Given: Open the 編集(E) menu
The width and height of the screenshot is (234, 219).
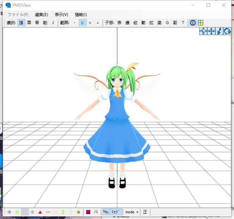Looking at the screenshot, I should point(41,15).
